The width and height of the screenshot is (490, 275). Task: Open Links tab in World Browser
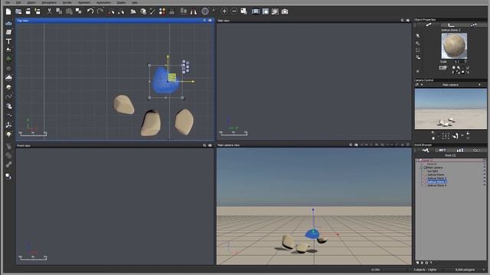(476, 150)
